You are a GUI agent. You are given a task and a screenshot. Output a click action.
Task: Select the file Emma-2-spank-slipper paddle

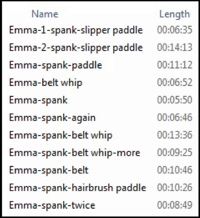coord(76,48)
